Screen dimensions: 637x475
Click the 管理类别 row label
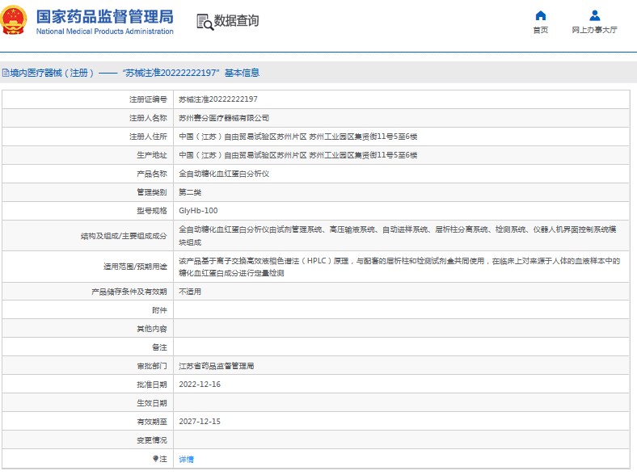pos(152,192)
